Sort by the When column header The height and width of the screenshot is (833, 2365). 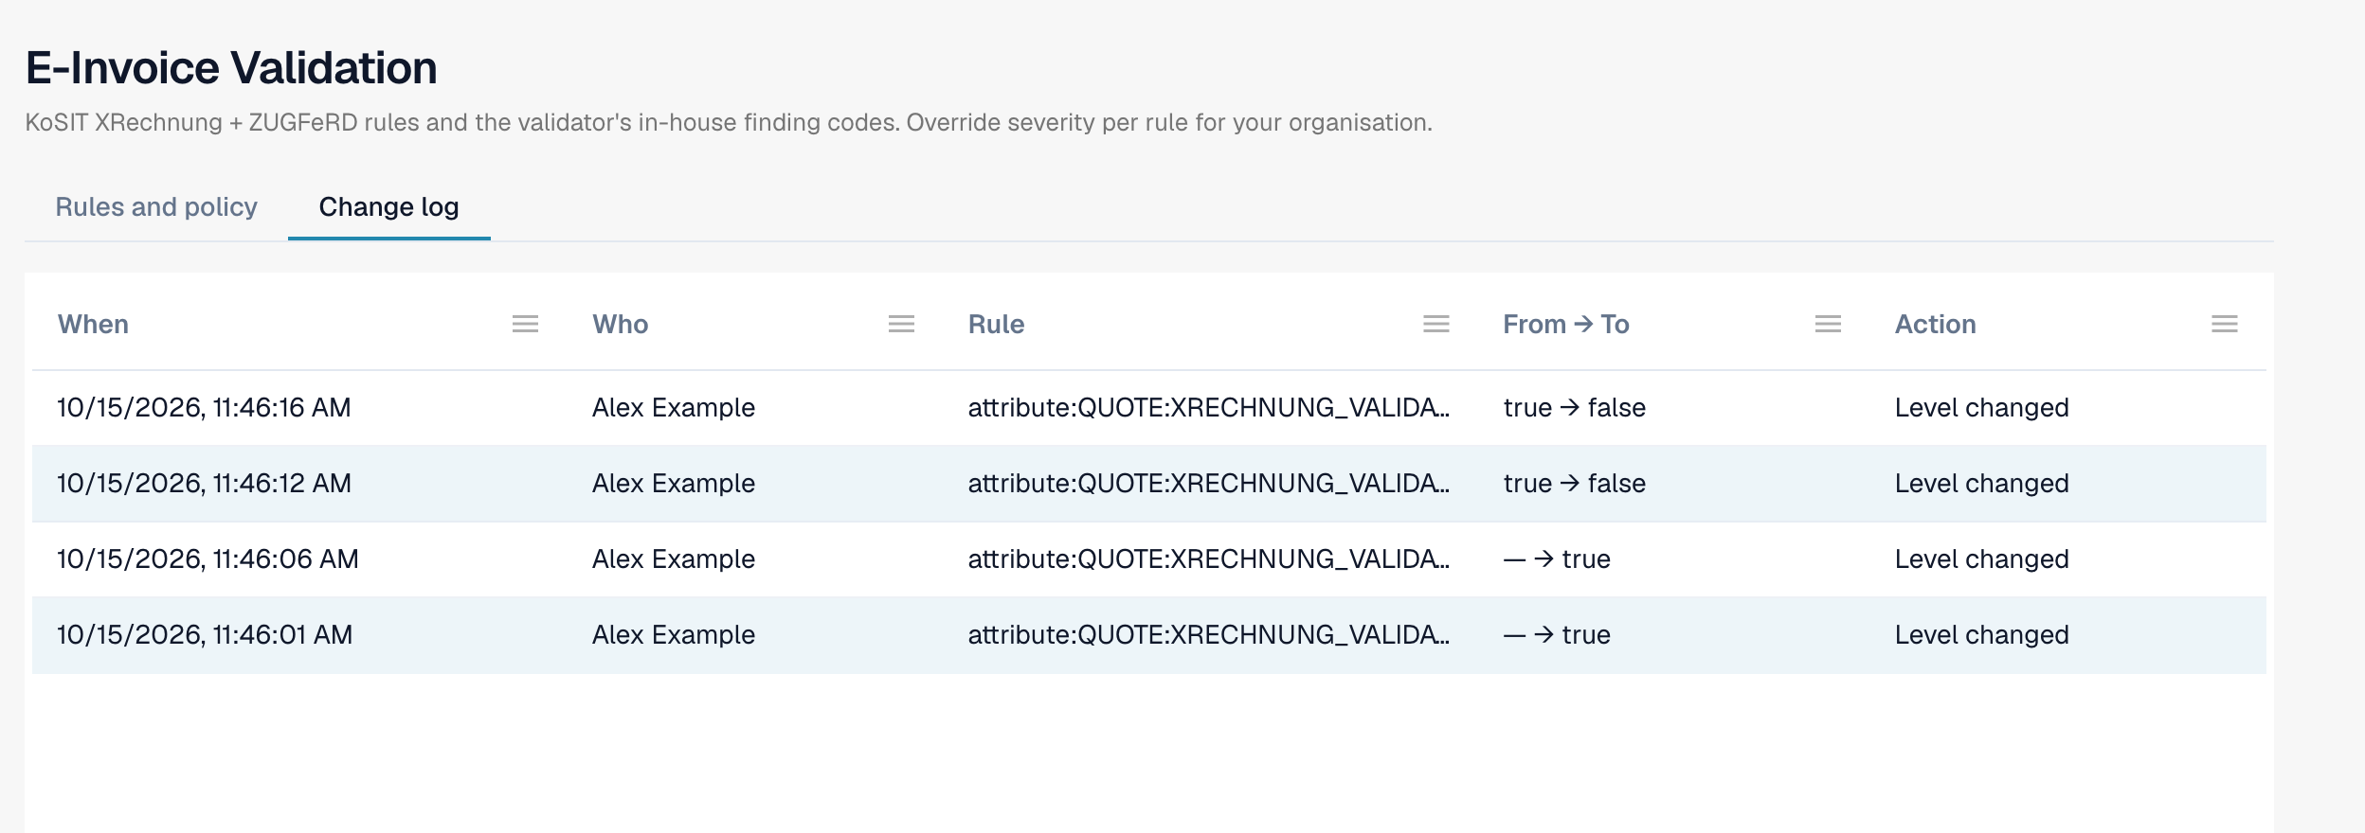pyautogui.click(x=93, y=325)
